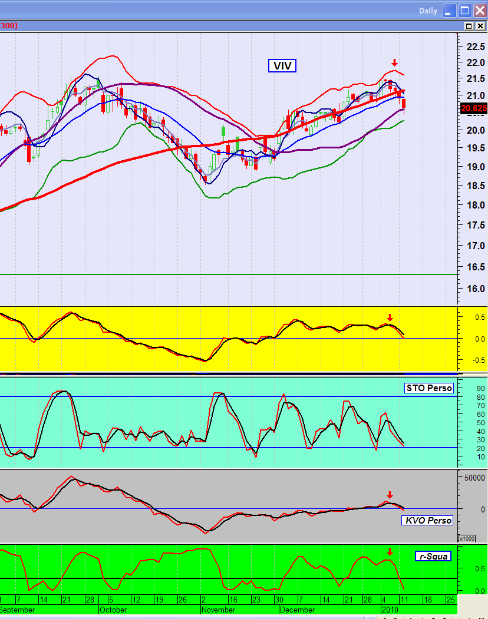The width and height of the screenshot is (488, 619).
Task: Click the 80 level on STO axis
Action: (480, 398)
